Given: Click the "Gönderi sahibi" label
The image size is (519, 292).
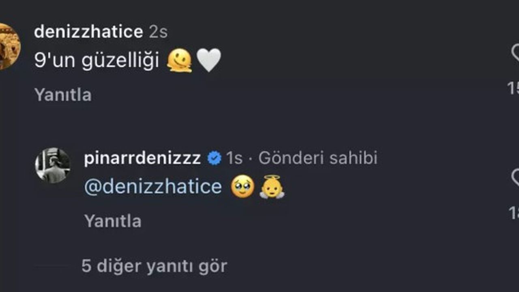Looking at the screenshot, I should [318, 158].
